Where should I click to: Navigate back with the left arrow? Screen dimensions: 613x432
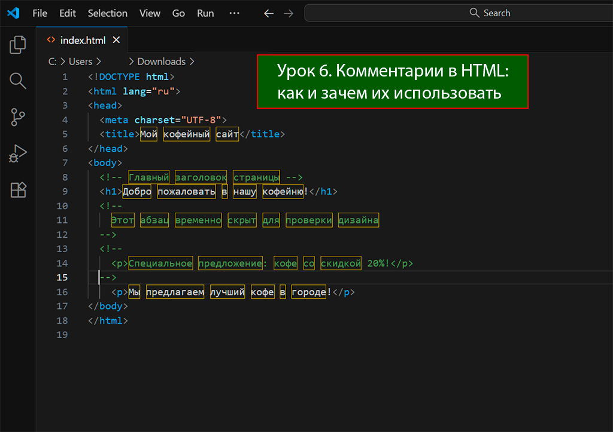tap(269, 13)
